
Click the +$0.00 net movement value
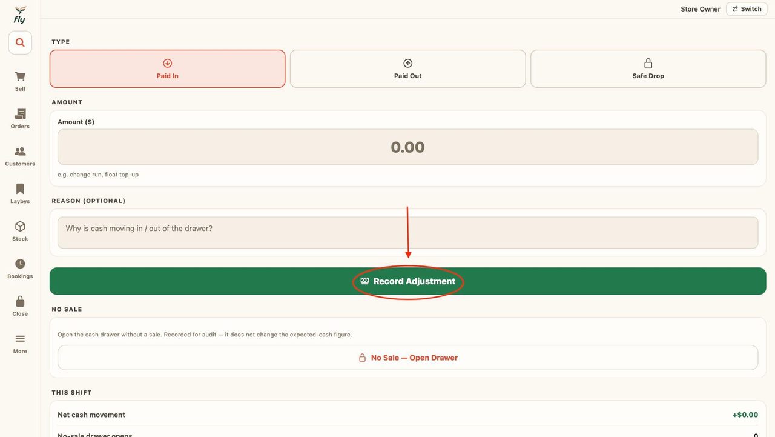(745, 415)
